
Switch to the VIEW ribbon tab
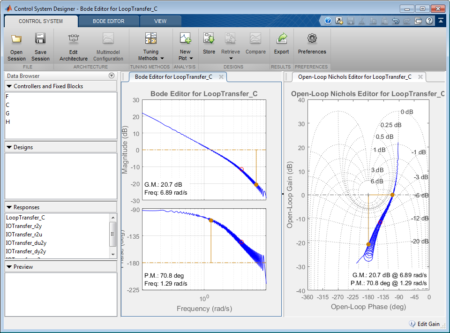tap(160, 21)
